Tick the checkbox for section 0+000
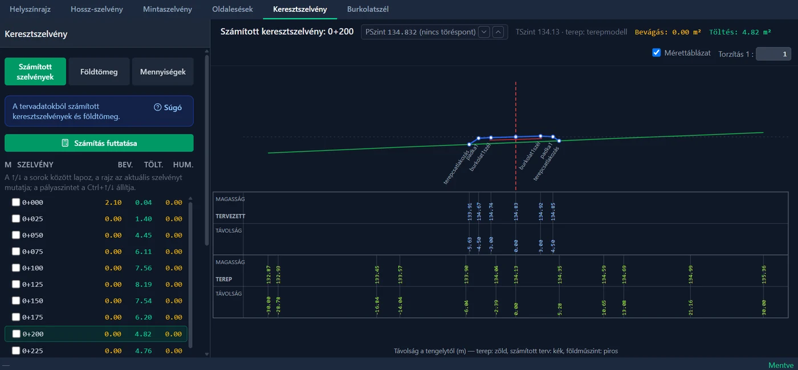The height and width of the screenshot is (370, 798). pos(16,202)
